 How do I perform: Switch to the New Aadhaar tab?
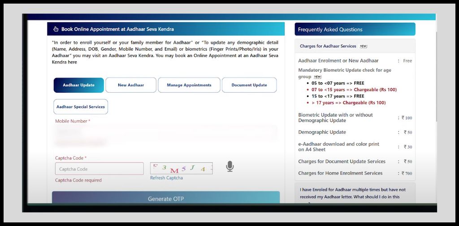[x=131, y=85]
